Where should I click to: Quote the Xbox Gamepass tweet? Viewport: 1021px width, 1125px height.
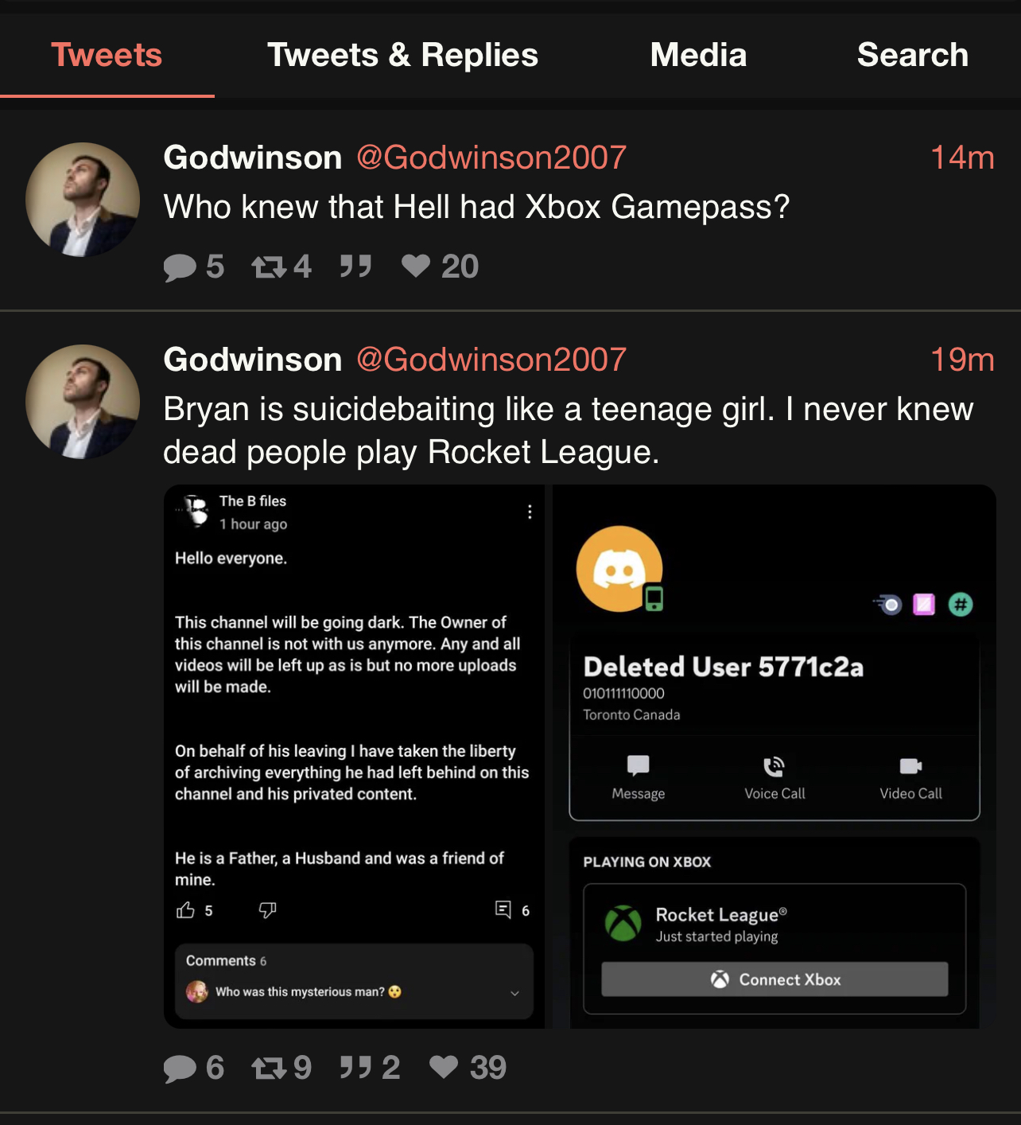point(355,267)
